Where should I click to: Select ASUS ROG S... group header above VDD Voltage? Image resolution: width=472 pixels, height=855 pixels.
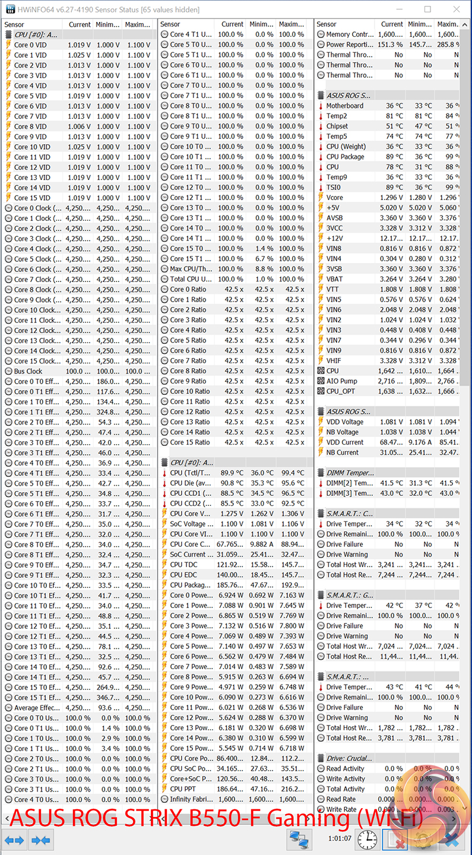(387, 411)
